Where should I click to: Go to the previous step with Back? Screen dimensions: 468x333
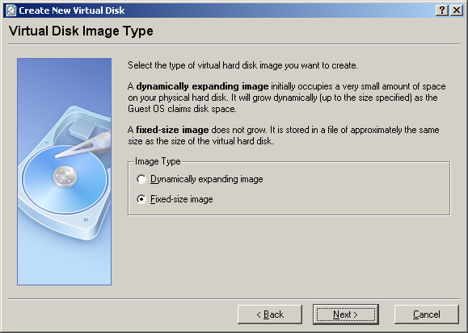270,314
